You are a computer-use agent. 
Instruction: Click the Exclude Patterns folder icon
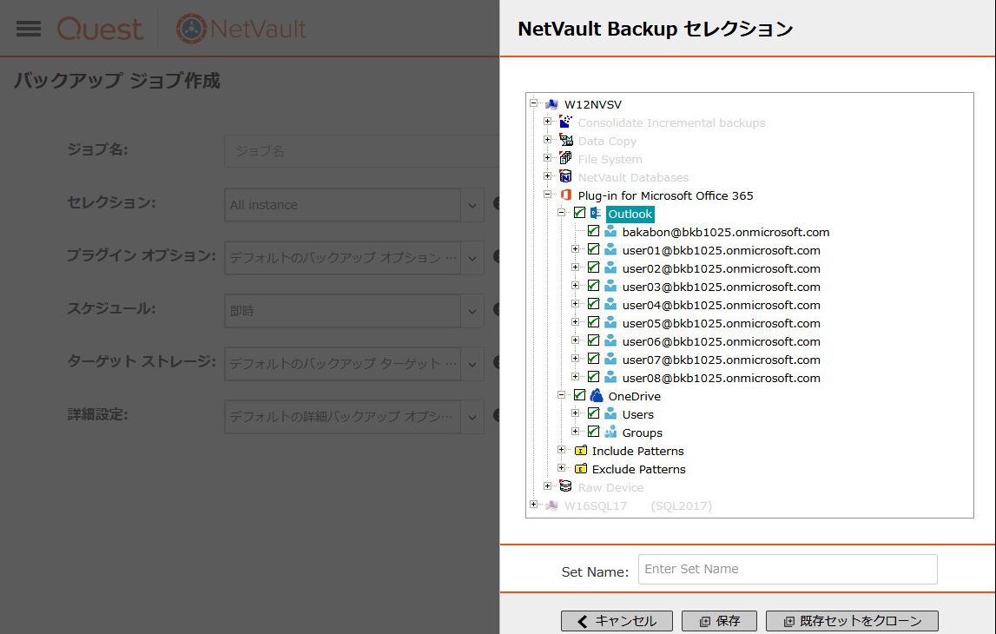[x=581, y=468]
